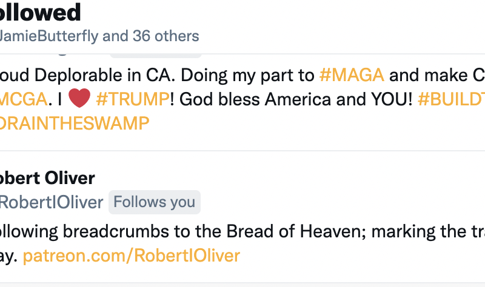Open the #TRUMP hashtag
485x287 pixels.
[x=132, y=99]
